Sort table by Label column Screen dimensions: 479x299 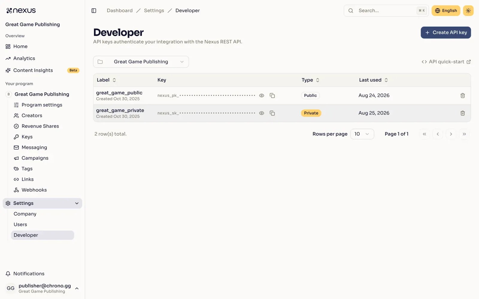click(106, 80)
